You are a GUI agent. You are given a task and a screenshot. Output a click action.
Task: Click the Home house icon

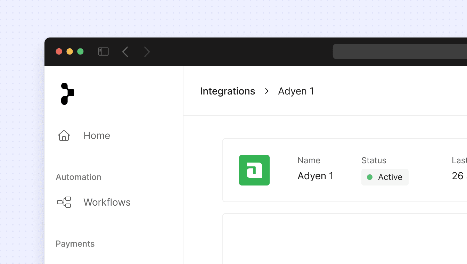(x=64, y=135)
